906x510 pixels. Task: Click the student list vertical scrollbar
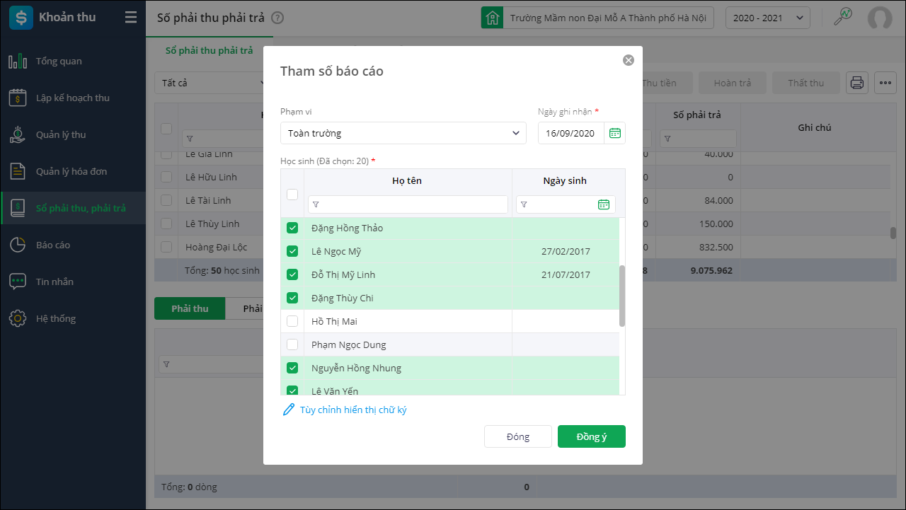coord(622,296)
